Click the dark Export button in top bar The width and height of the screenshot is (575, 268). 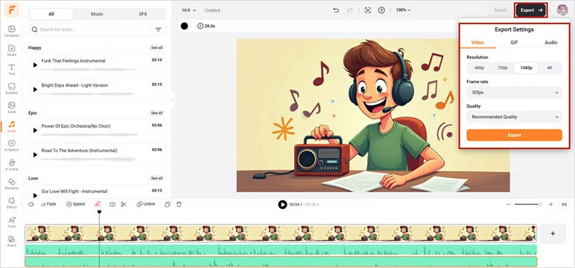(531, 10)
